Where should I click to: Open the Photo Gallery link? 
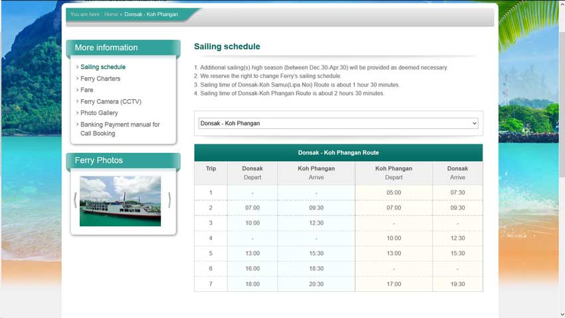tap(99, 113)
